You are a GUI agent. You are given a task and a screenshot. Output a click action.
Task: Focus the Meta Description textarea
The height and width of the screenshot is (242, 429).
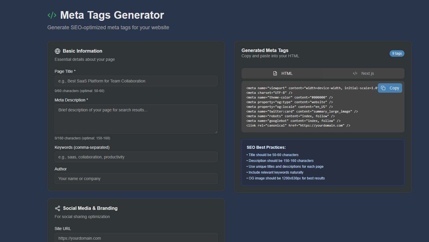(136, 119)
